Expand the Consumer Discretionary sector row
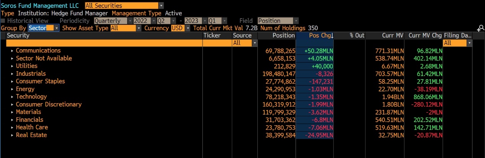The image size is (485, 158). click(x=12, y=104)
